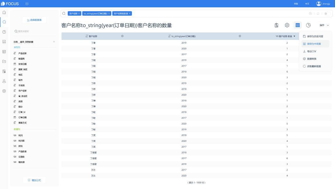The image size is (335, 189).
Task: Select 订单_Id column in list
Action: [22, 112]
